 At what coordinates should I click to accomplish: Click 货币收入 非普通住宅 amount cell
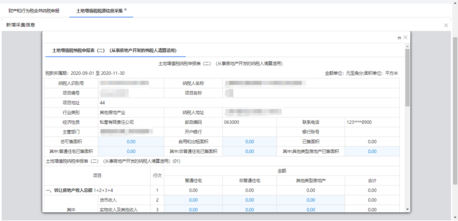pyautogui.click(x=249, y=200)
